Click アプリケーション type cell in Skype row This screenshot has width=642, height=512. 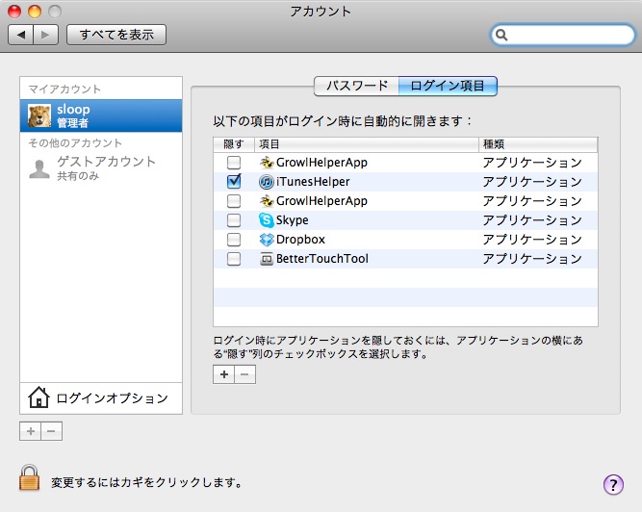(x=532, y=220)
